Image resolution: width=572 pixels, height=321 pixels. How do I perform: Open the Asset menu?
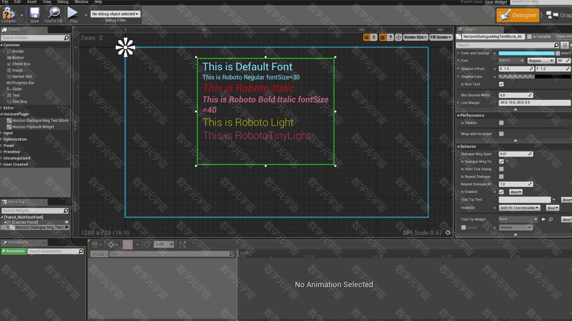[31, 2]
